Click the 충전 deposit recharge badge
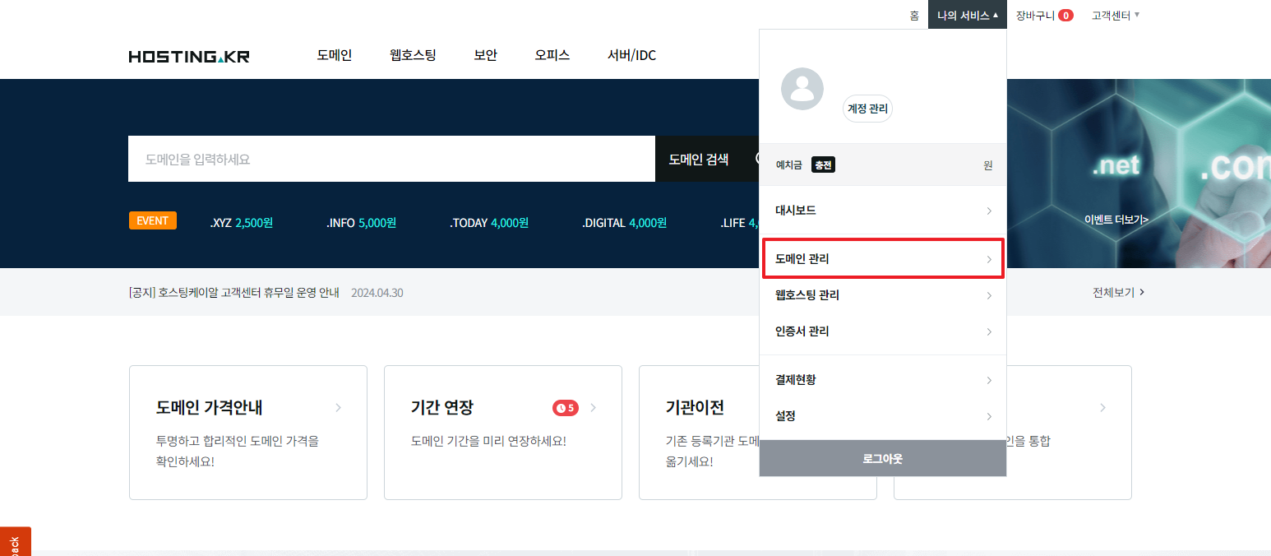 click(x=823, y=165)
